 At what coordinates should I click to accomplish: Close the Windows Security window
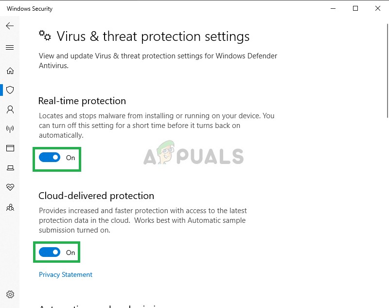(x=378, y=9)
